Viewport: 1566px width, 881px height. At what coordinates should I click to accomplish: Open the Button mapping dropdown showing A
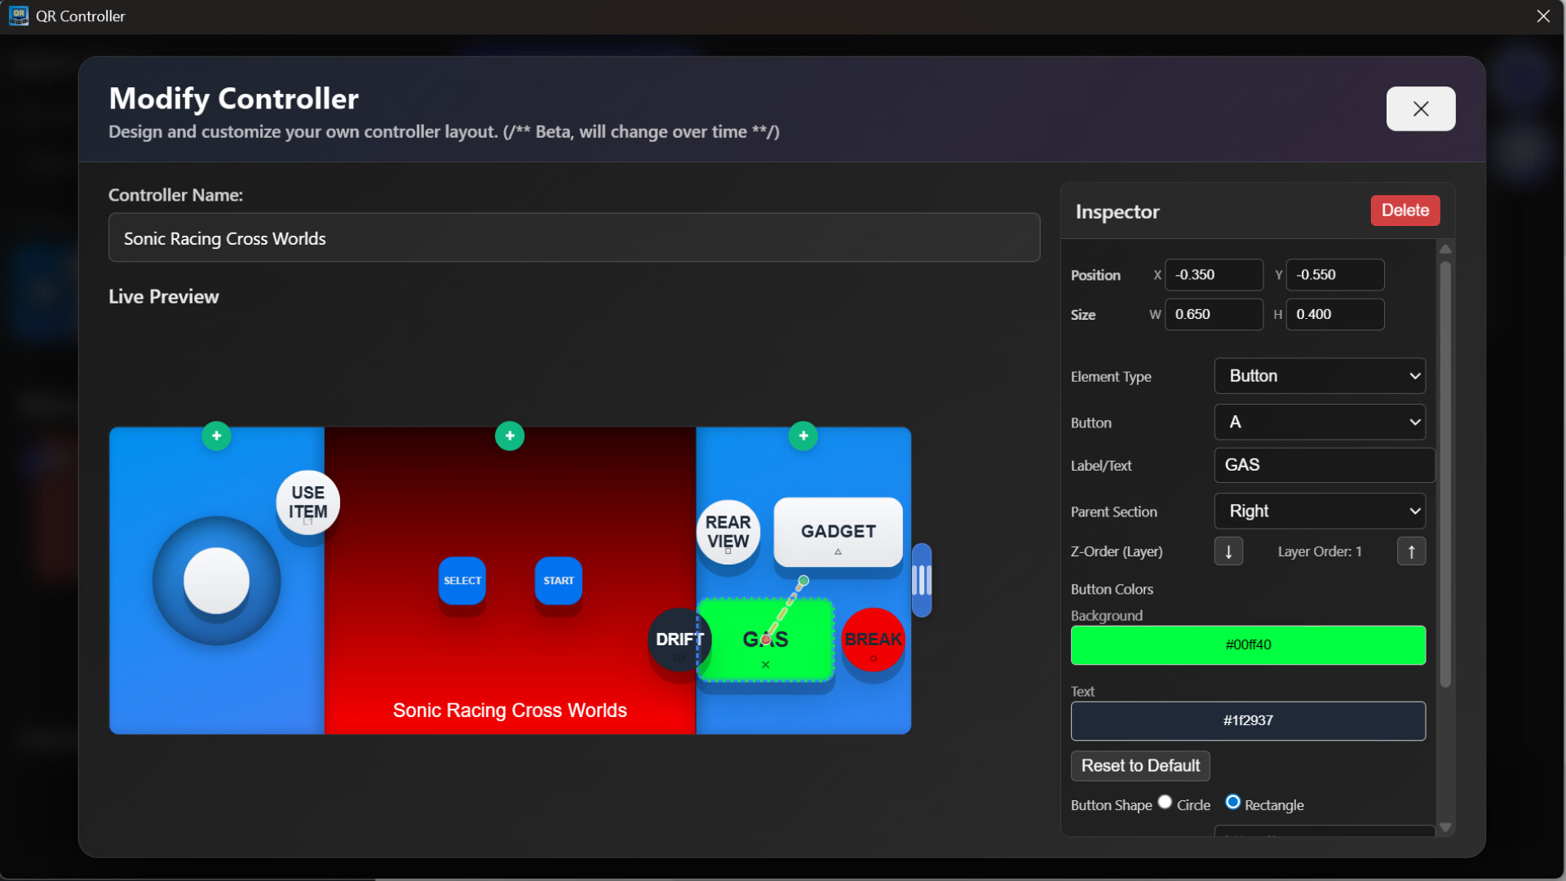[x=1320, y=422]
